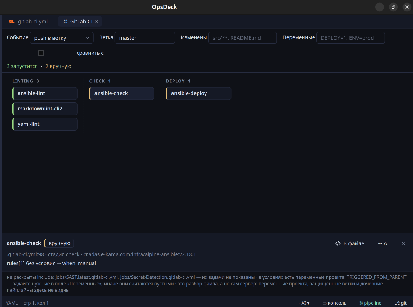Select the ansible-deploy job
413x307 pixels.
198,93
